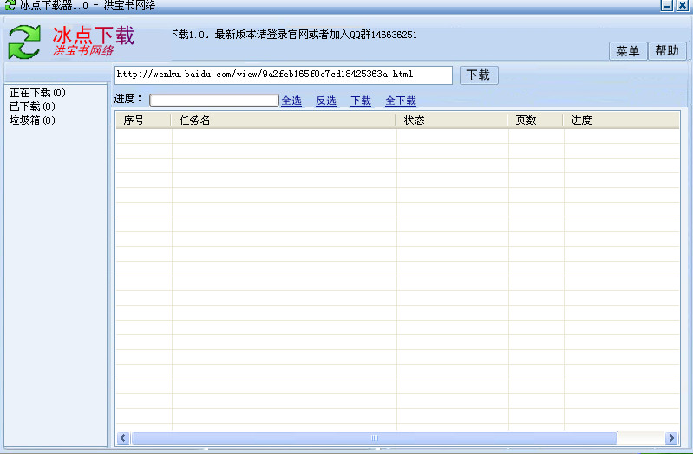Select 正在下载 (0) in the sidebar

coord(37,93)
